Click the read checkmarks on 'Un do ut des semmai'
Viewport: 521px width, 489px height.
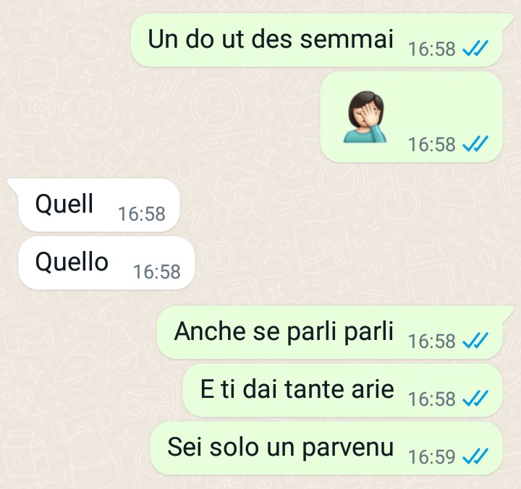tap(475, 48)
